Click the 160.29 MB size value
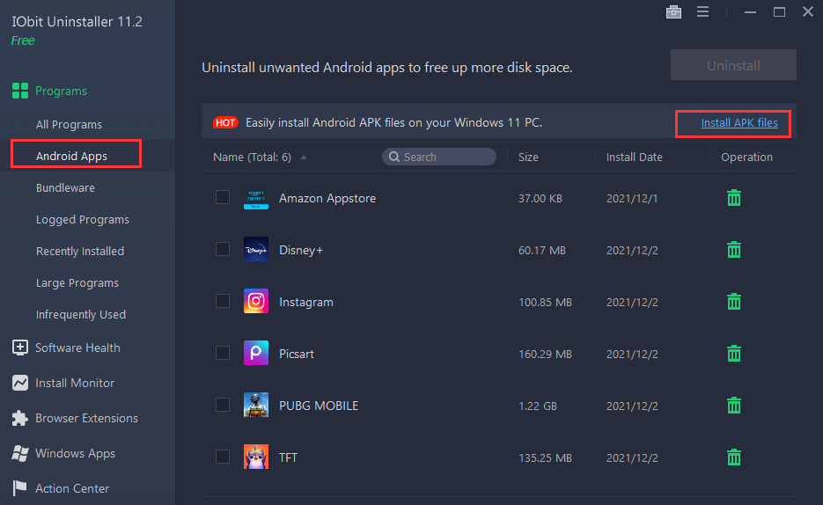This screenshot has height=505, width=823. point(545,354)
